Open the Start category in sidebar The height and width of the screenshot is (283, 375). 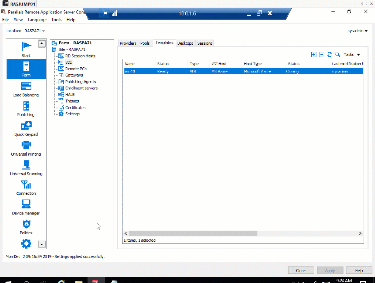[26, 49]
